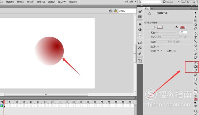This screenshot has height=115, width=199.
Task: Click the stroke value 1.00 field
Action: [x=183, y=32]
